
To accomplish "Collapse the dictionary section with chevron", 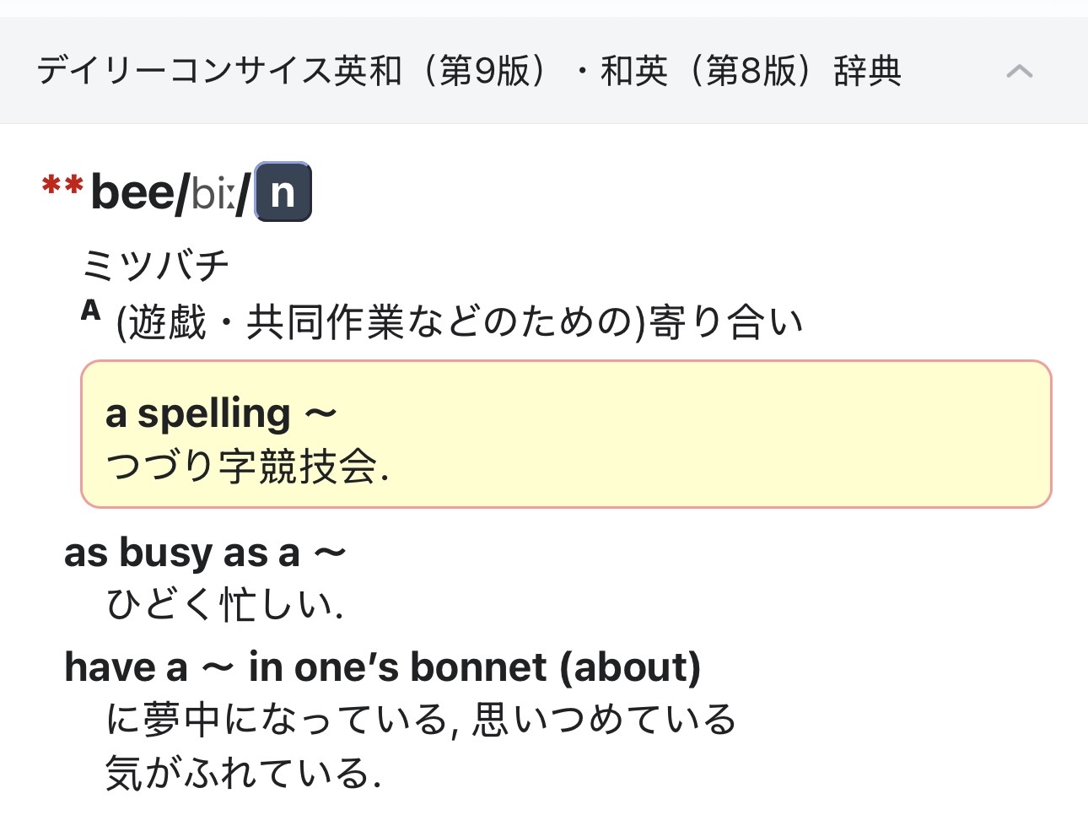I will tap(1019, 71).
